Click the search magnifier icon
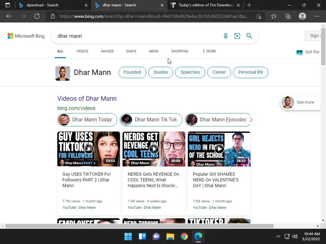The height and width of the screenshot is (244, 326). [x=249, y=36]
